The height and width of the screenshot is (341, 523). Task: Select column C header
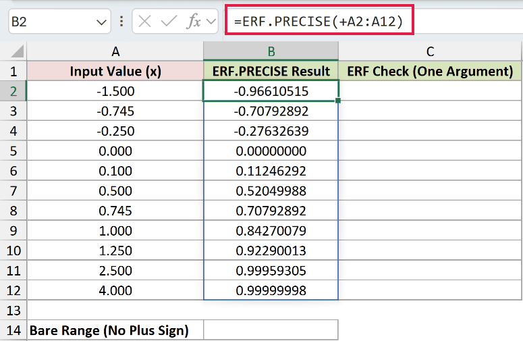[430, 51]
